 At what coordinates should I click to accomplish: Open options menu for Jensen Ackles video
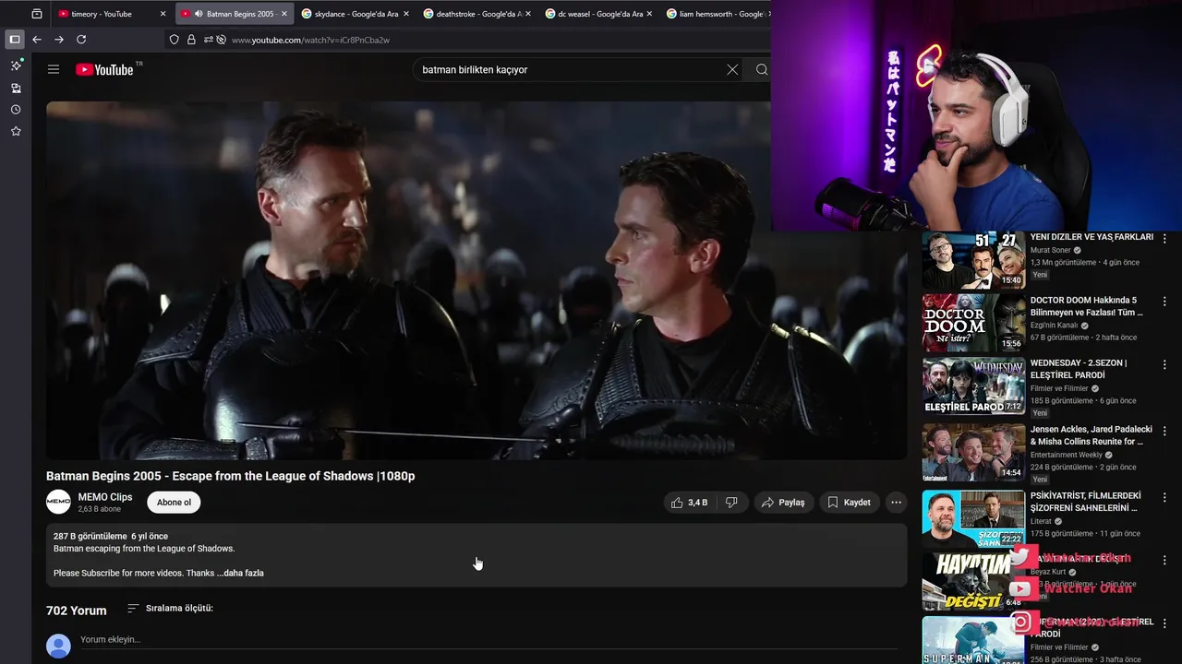coord(1164,431)
